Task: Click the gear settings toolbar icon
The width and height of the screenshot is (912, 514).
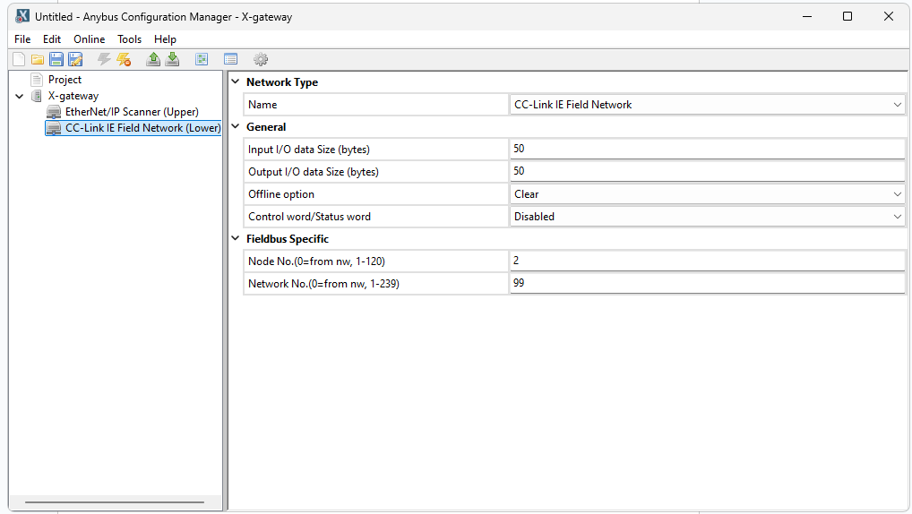Action: pos(261,59)
